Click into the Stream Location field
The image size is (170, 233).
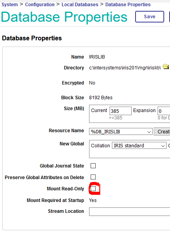129,212
